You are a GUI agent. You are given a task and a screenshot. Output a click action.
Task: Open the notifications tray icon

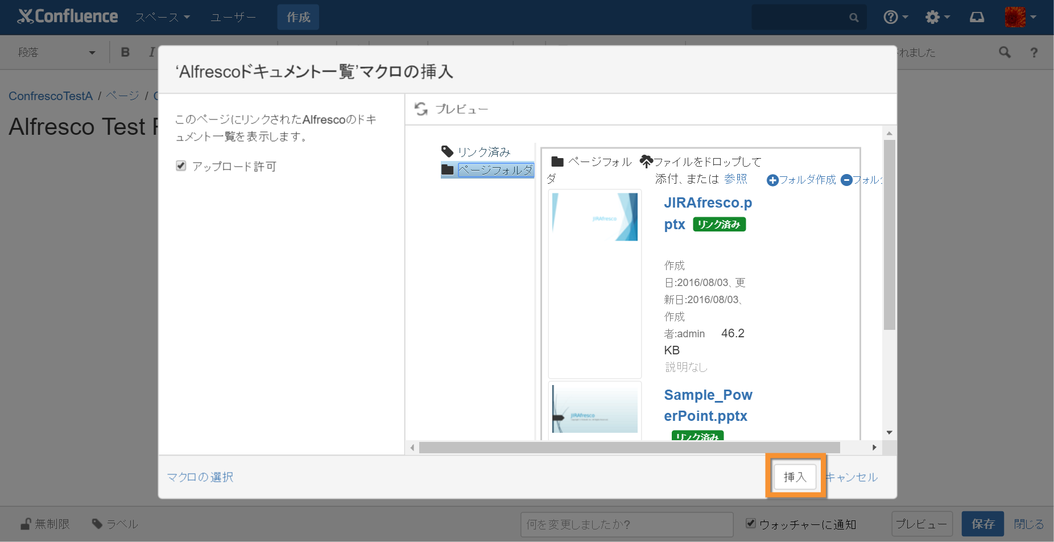[977, 17]
